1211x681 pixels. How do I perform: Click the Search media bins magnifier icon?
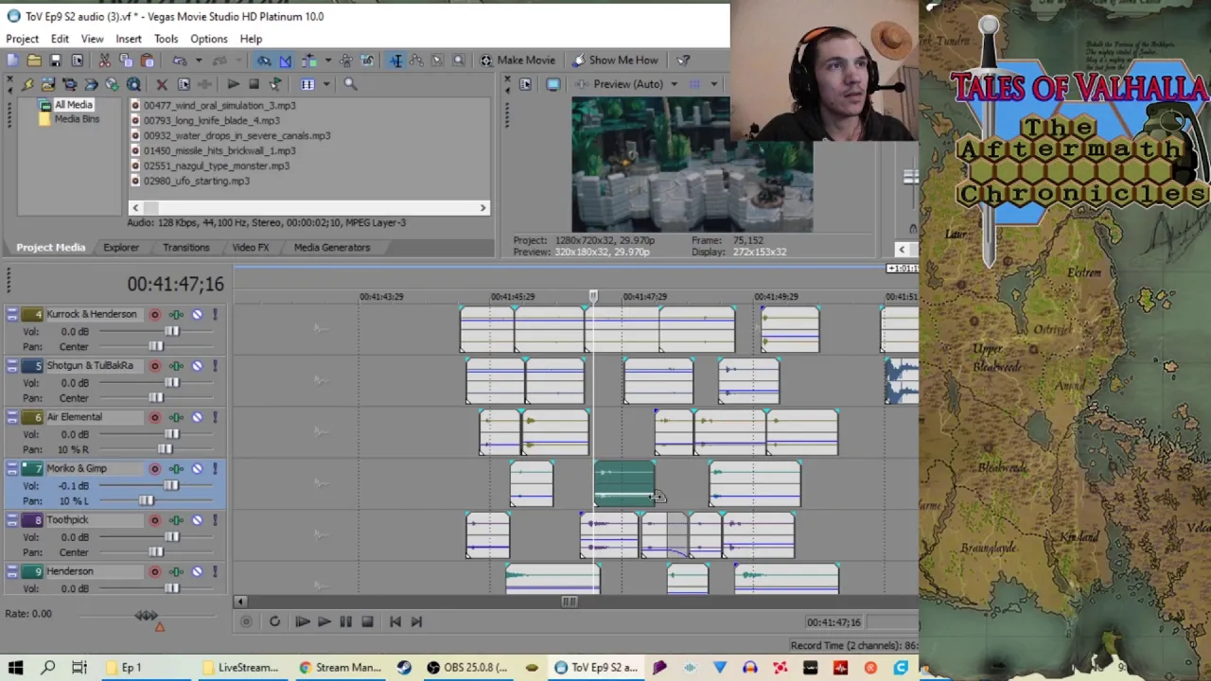click(350, 84)
